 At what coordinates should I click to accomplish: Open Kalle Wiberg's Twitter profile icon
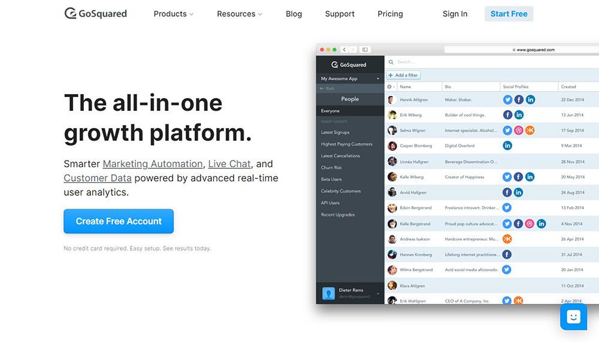pos(507,177)
